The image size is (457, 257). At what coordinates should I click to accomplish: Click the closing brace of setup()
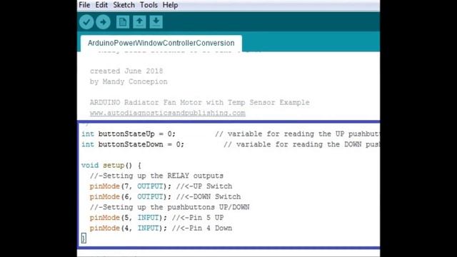point(84,238)
